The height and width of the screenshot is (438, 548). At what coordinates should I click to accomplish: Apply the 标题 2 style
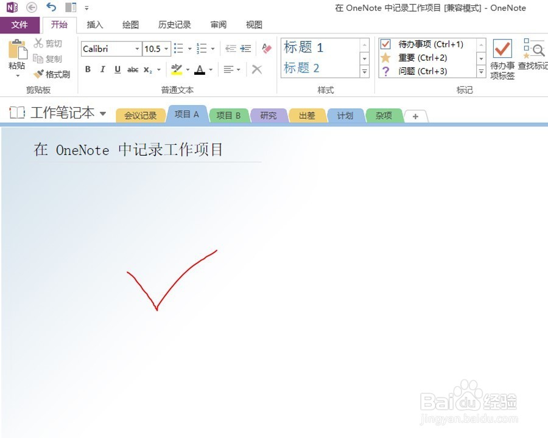301,68
